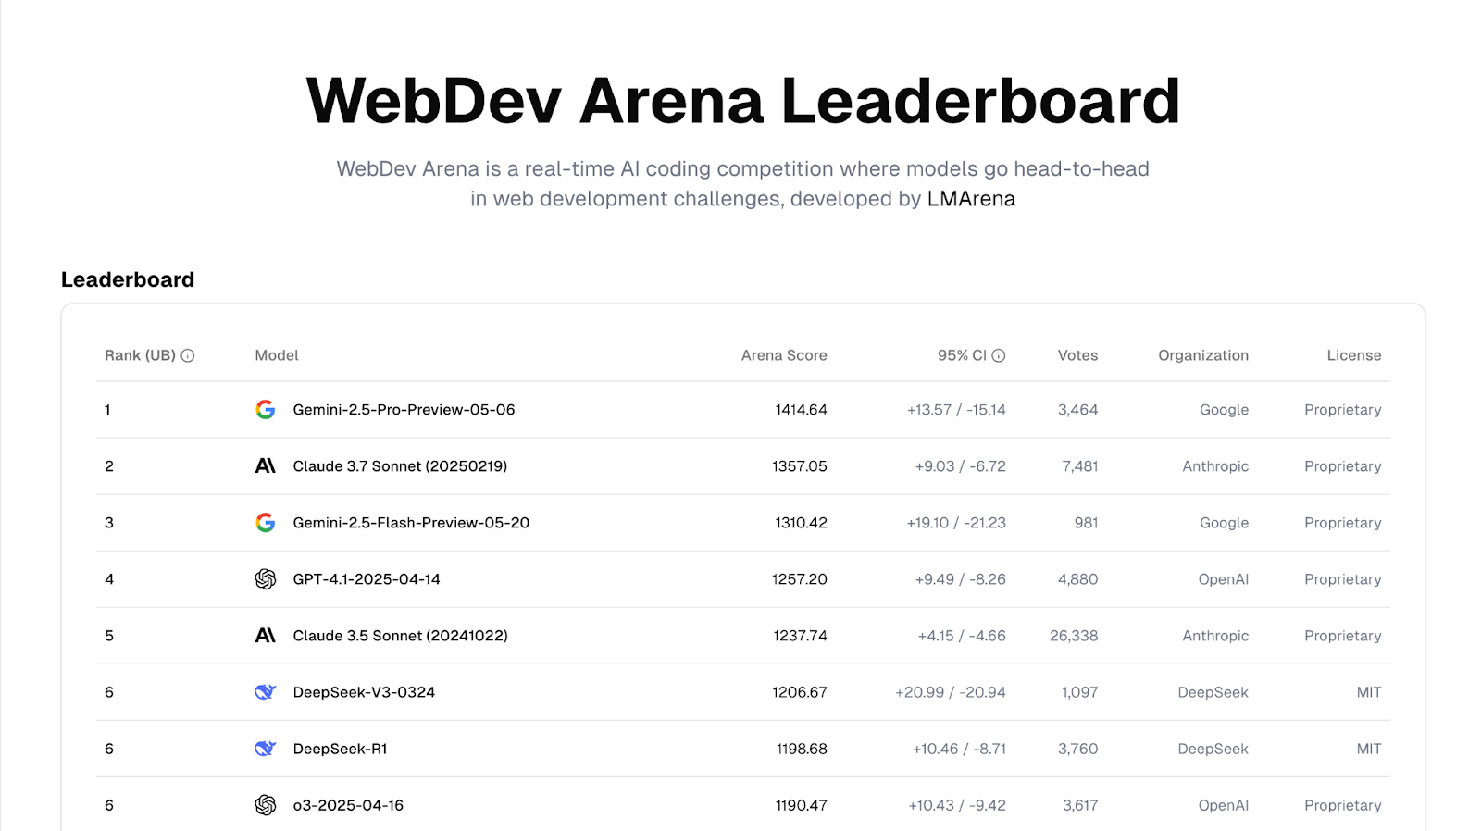Click the arena score 1190.47
Viewport: 1481px width, 831px height.
802,805
